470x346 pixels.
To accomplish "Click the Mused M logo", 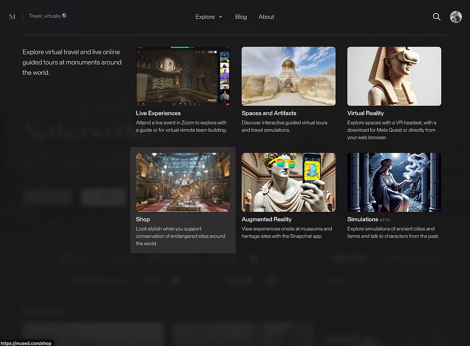I will tap(12, 17).
